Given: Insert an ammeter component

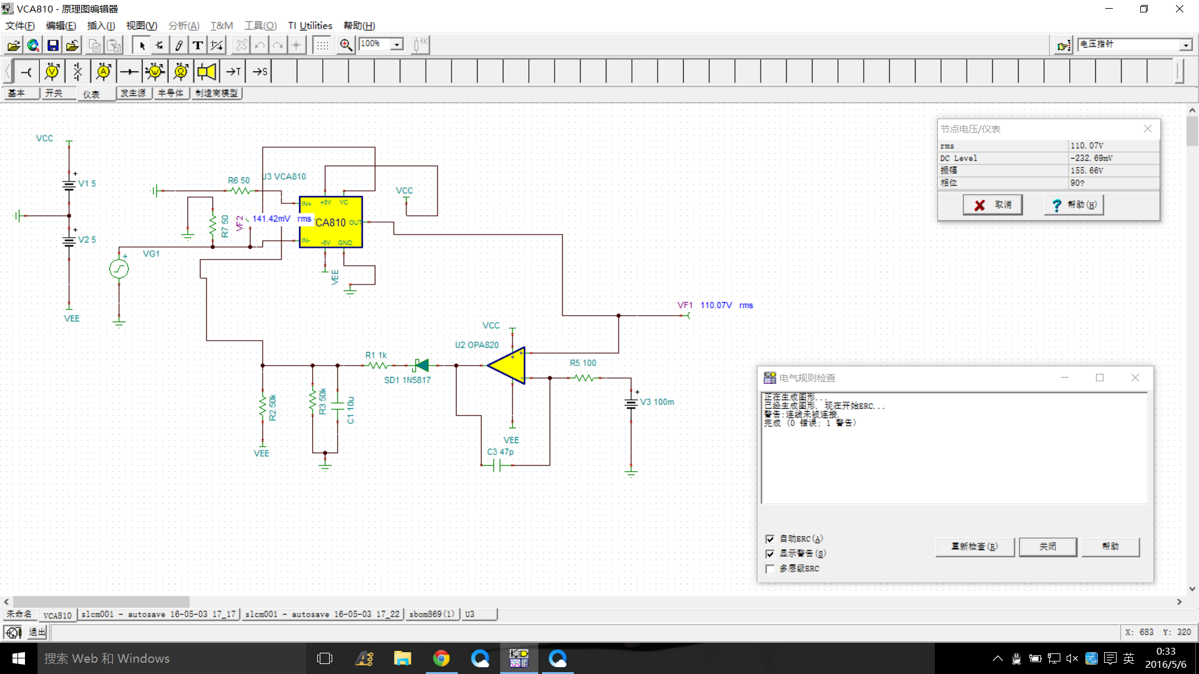Looking at the screenshot, I should point(104,72).
